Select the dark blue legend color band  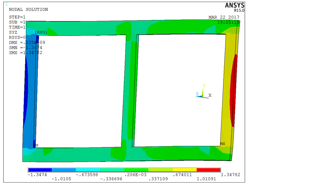point(40,170)
